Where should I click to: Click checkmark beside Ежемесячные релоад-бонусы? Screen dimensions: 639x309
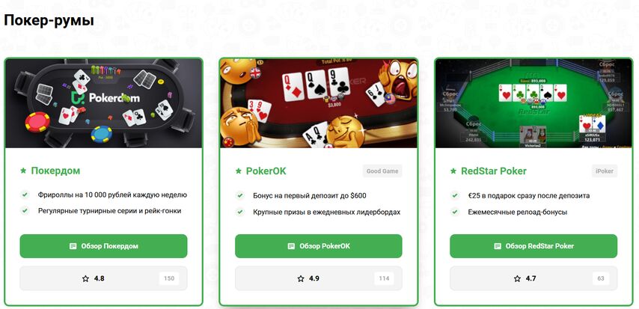click(455, 212)
